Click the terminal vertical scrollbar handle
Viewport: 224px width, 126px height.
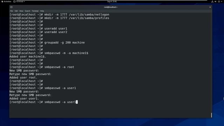(211, 115)
